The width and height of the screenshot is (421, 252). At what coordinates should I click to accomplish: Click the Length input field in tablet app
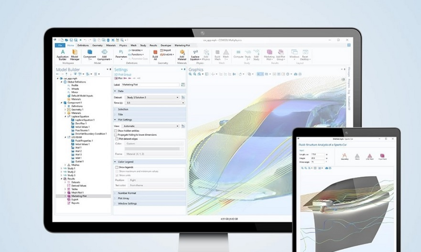coord(318,154)
